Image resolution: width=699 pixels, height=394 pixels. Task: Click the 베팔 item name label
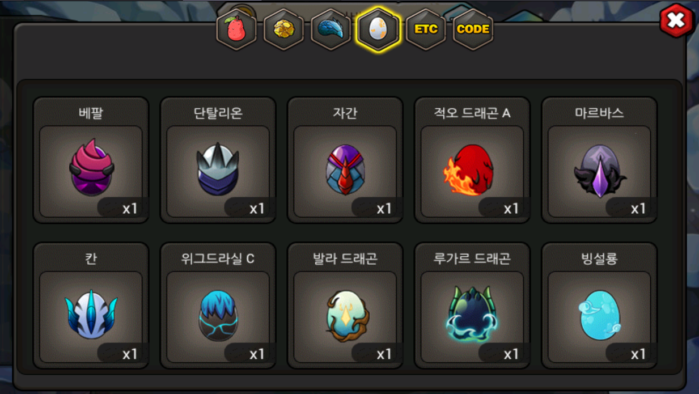point(91,113)
